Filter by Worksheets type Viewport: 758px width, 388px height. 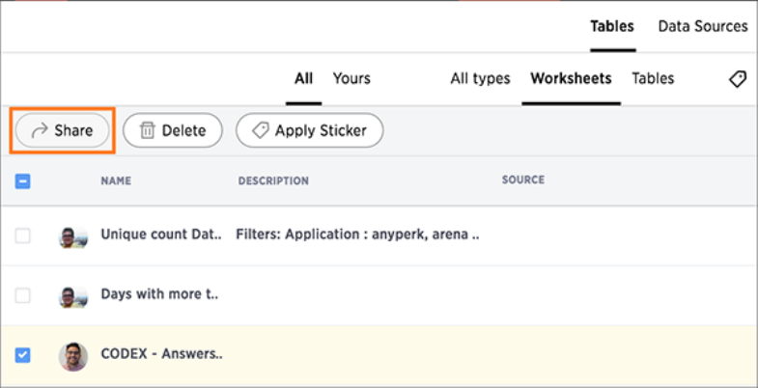coord(571,78)
